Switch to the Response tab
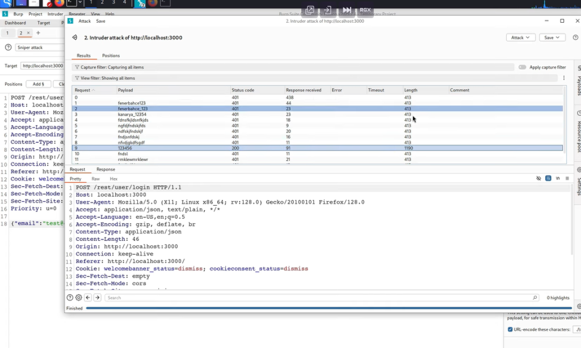Image resolution: width=581 pixels, height=348 pixels. pyautogui.click(x=106, y=169)
